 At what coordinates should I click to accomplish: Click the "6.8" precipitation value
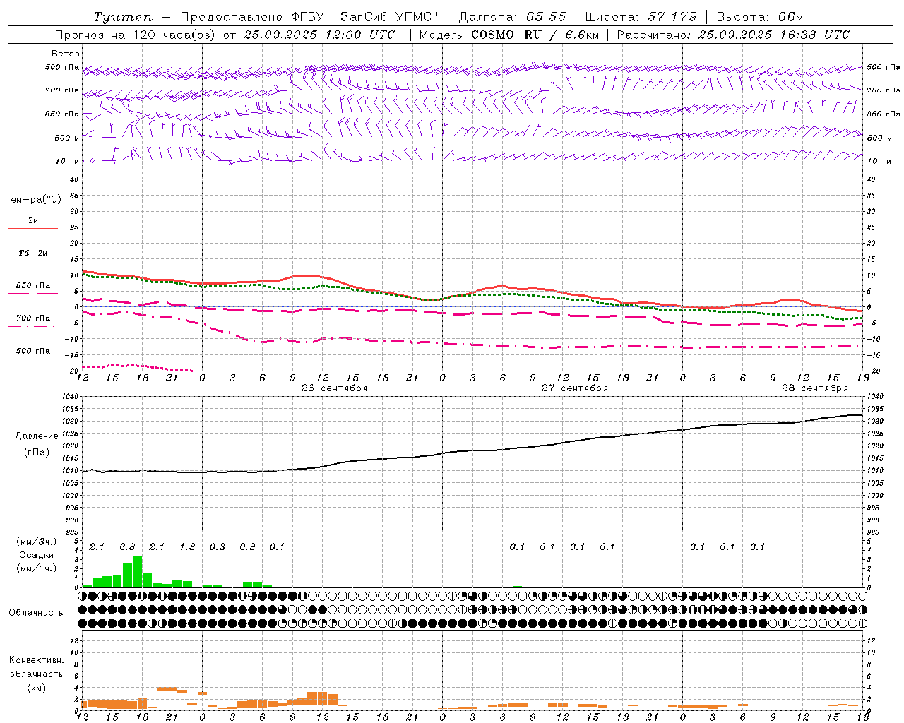pos(127,547)
